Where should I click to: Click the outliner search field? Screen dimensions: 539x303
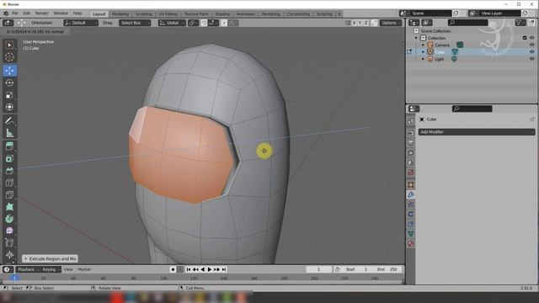468,23
